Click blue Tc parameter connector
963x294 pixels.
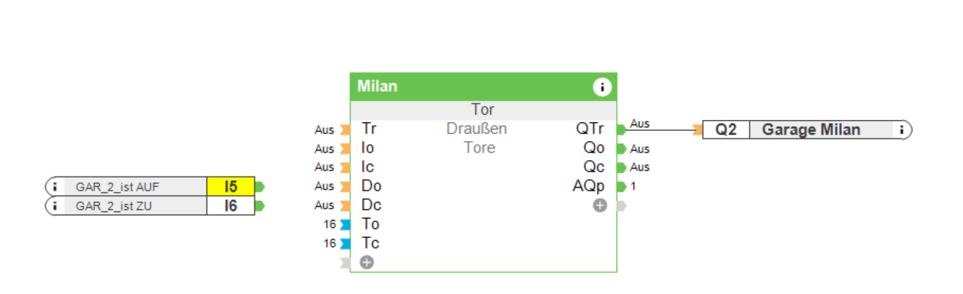click(x=345, y=243)
